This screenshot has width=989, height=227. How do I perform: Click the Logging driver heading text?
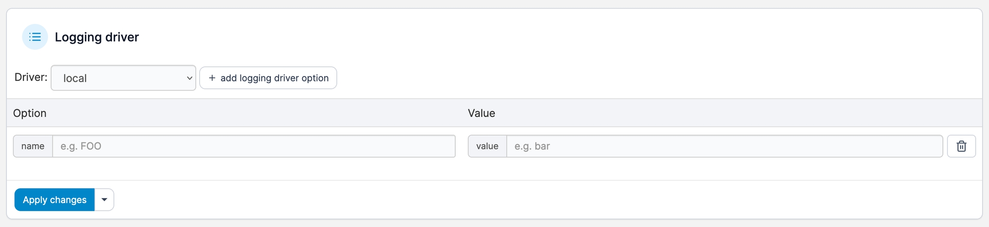point(97,37)
